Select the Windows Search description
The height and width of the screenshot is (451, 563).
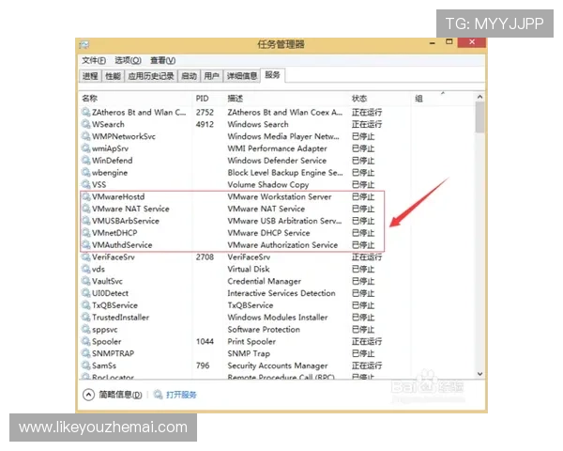[x=258, y=124]
